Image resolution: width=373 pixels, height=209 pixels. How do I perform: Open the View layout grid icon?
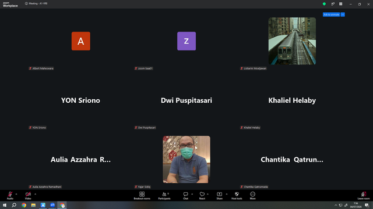point(340,4)
